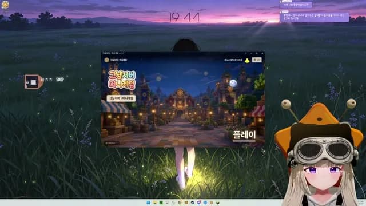Click the 플레이 play button in launcher
Screen dimensions: 366x206
tap(244, 136)
